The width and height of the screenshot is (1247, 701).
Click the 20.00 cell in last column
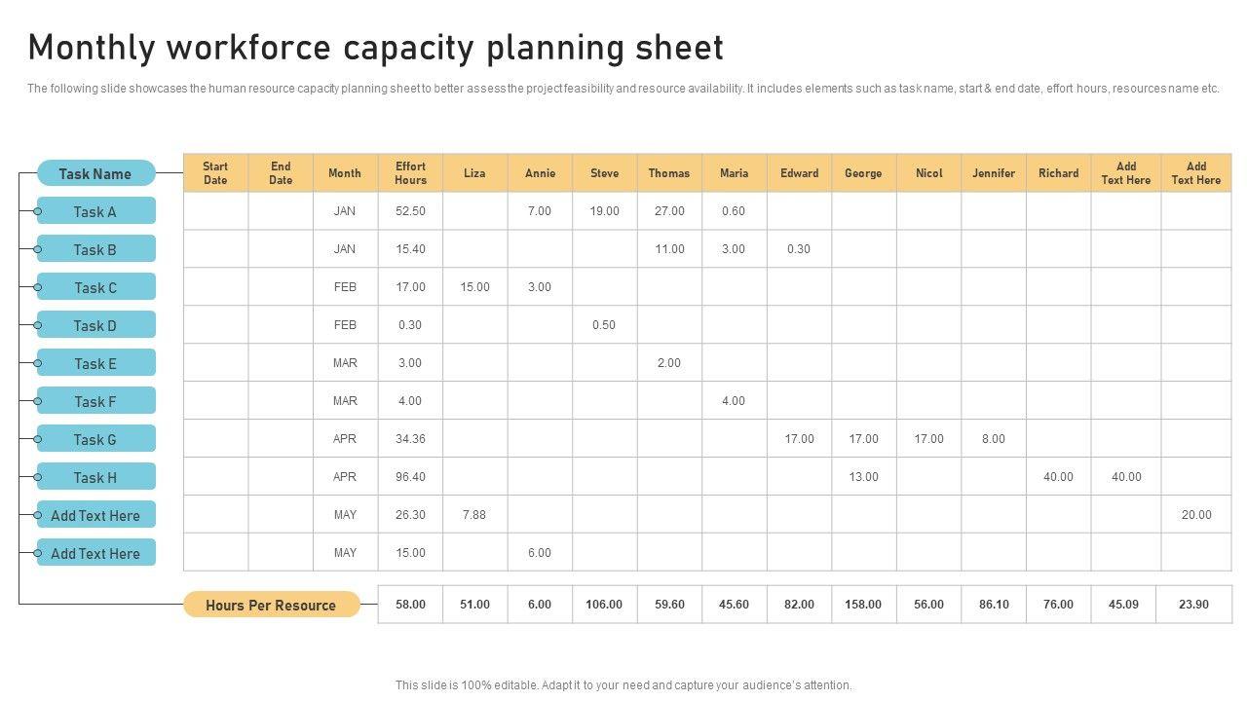click(1196, 515)
